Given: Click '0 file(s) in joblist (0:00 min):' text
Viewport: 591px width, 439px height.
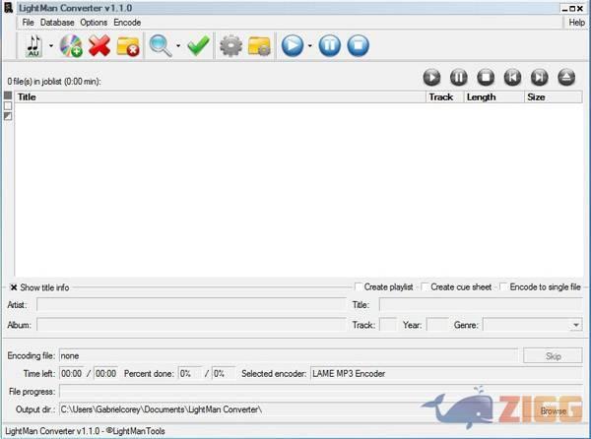Looking at the screenshot, I should [54, 82].
